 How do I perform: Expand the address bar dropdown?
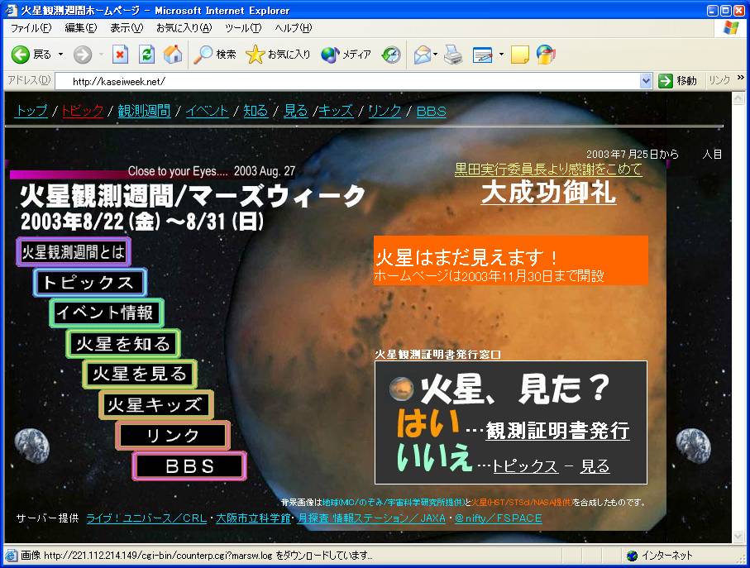pyautogui.click(x=646, y=81)
